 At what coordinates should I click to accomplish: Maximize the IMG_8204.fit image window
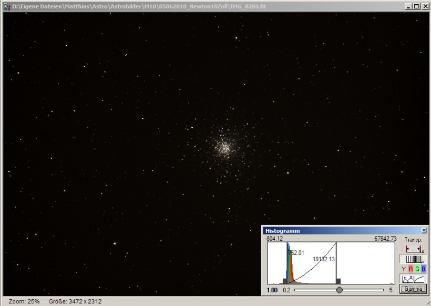[x=417, y=5]
